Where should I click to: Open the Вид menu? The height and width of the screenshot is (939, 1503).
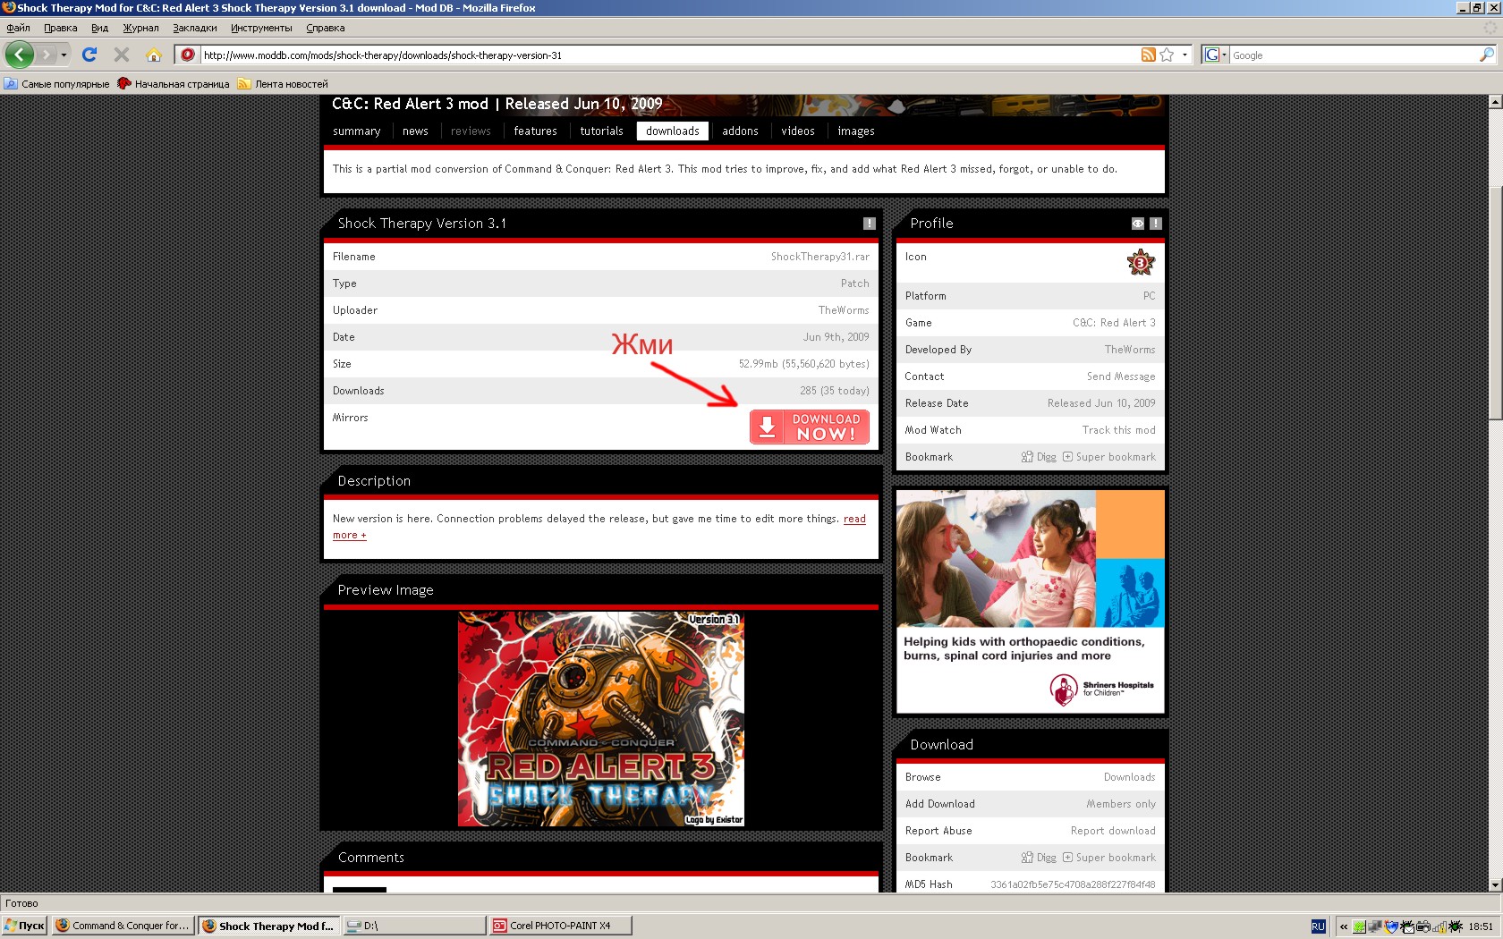[99, 28]
